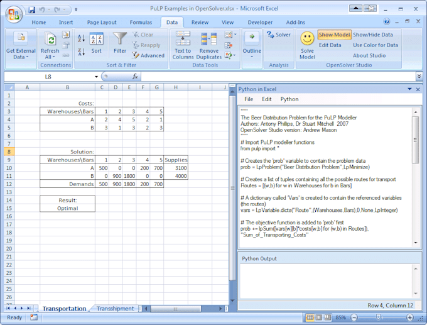Launch the Solver tool
This screenshot has height=325, width=427.
(x=279, y=35)
